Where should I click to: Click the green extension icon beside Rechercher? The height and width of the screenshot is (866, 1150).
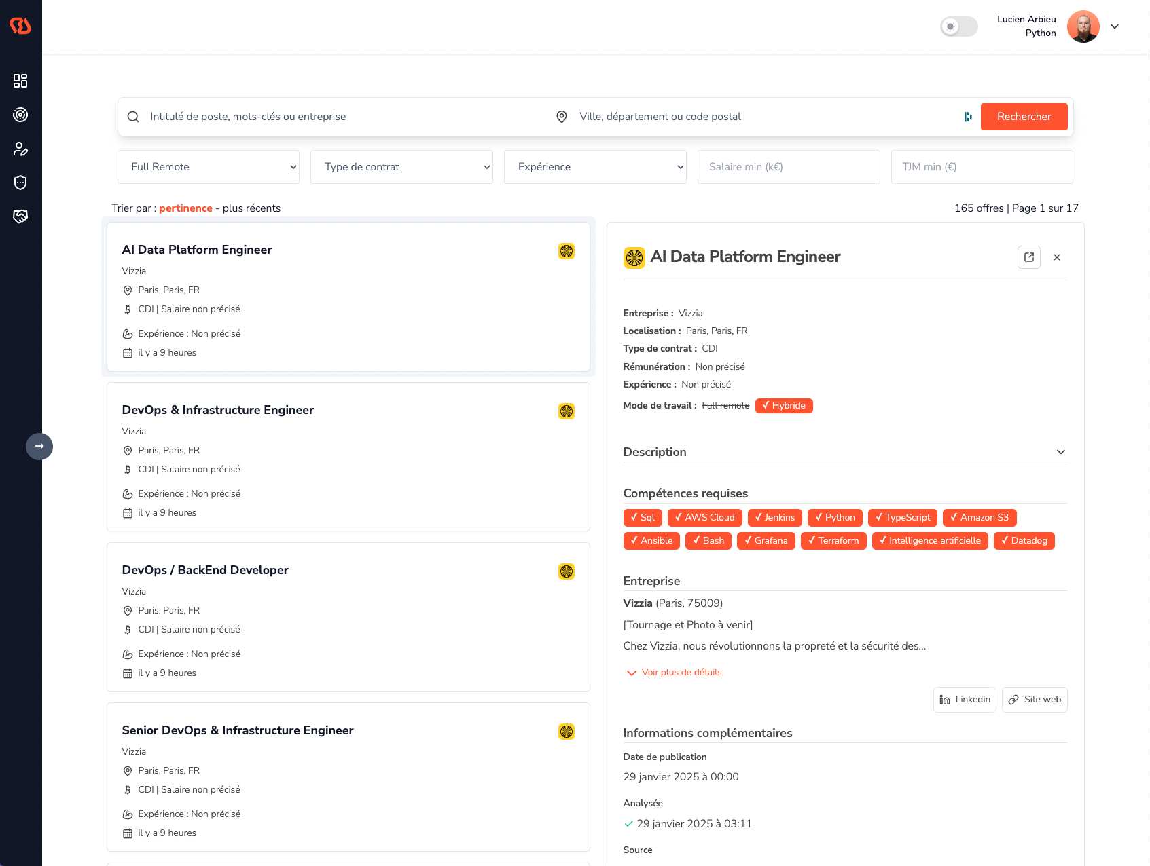968,117
